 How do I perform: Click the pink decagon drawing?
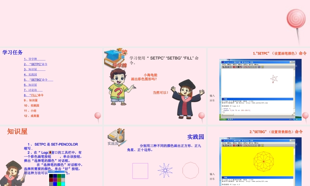[190, 170]
